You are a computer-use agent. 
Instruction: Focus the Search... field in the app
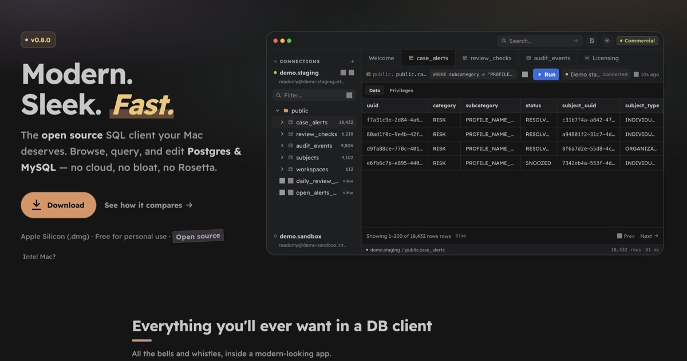tap(540, 41)
